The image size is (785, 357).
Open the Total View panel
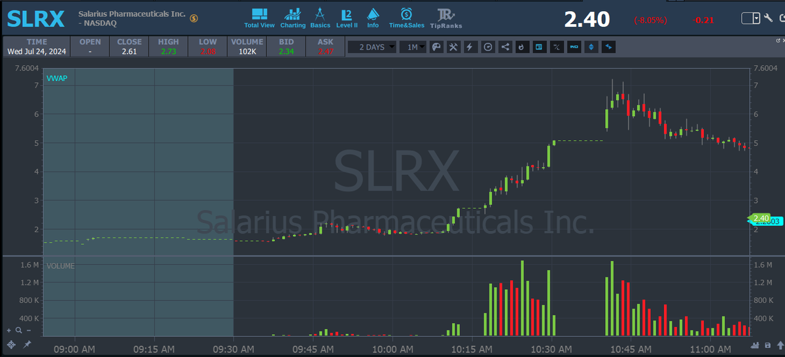pyautogui.click(x=259, y=18)
